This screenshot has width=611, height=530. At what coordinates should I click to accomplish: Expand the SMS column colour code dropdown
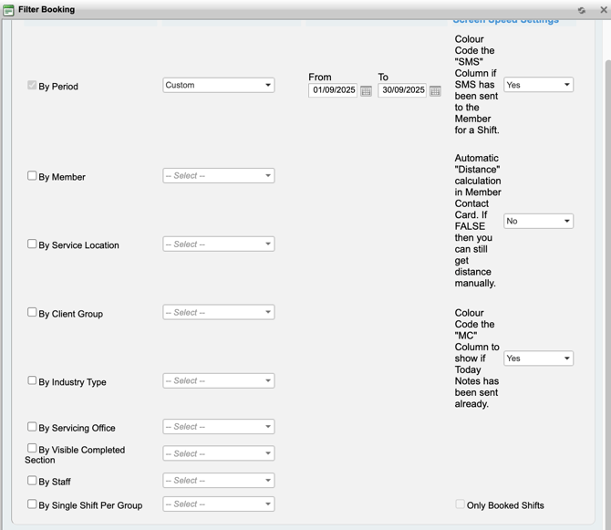pyautogui.click(x=538, y=85)
